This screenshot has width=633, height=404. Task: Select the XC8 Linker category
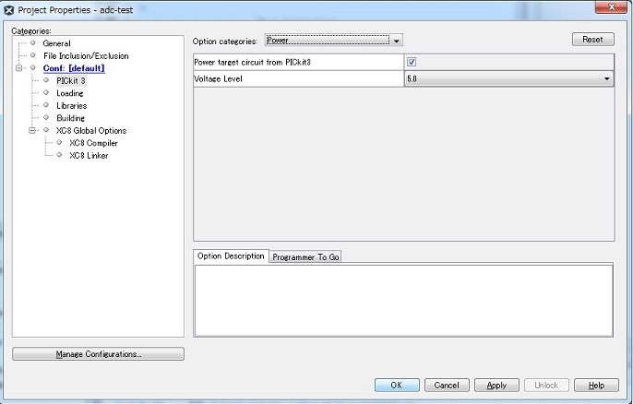89,155
